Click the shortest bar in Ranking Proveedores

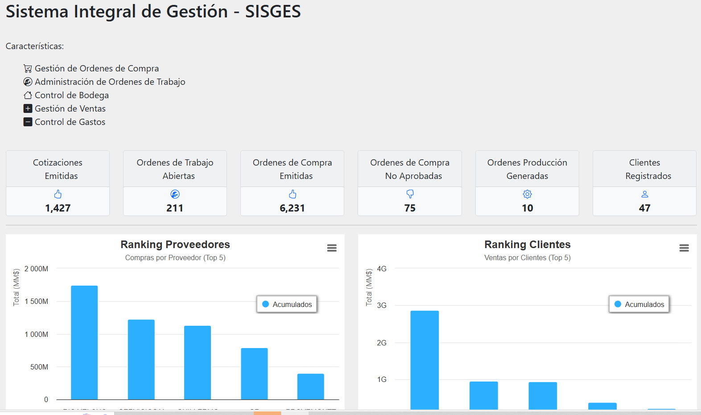click(311, 386)
